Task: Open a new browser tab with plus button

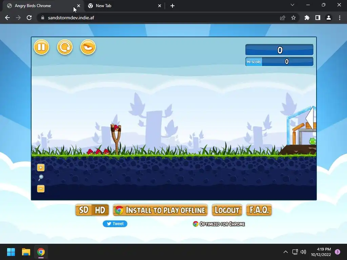Action: click(172, 6)
